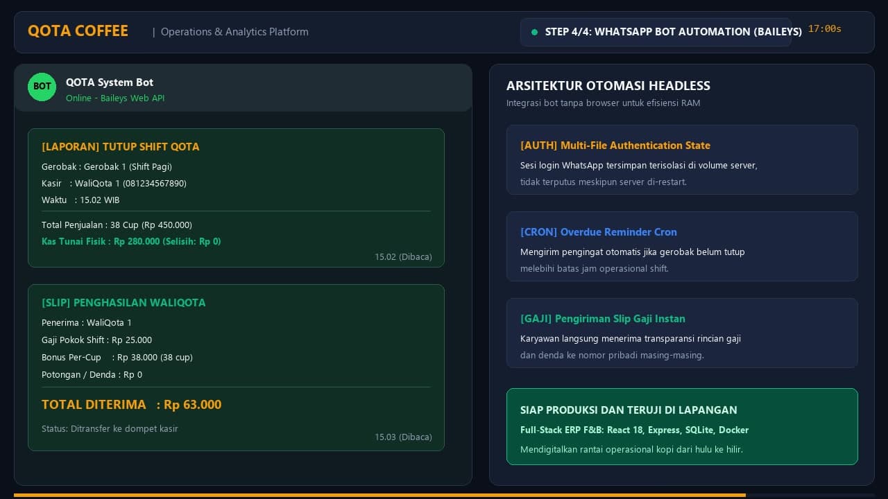The image size is (888, 499).
Task: Click the "[GAJI] Pengiriman Slip Gaji Instan" heading
Action: click(x=603, y=319)
